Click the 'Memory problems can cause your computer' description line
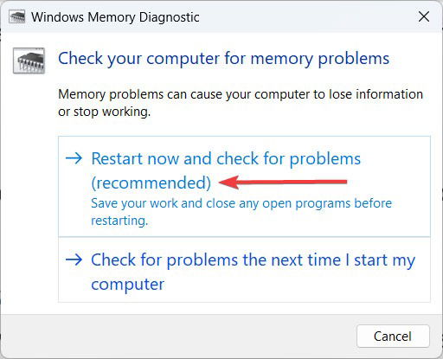This screenshot has height=359, width=443. click(241, 94)
